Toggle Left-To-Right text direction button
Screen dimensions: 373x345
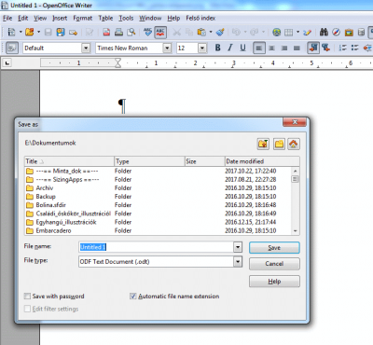coord(313,48)
